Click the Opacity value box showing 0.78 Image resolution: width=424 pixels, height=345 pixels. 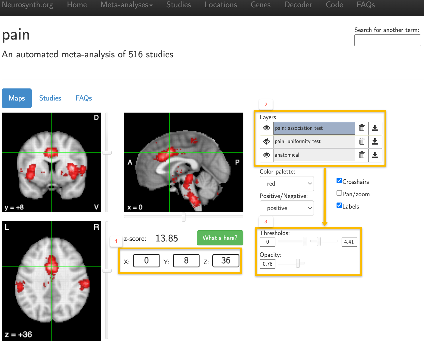[267, 264]
